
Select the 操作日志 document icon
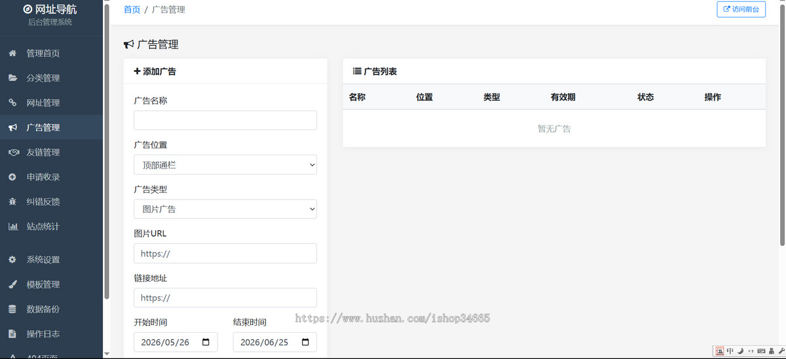pyautogui.click(x=12, y=333)
